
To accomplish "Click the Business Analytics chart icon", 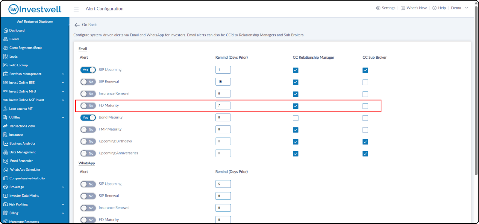I will (x=5, y=144).
